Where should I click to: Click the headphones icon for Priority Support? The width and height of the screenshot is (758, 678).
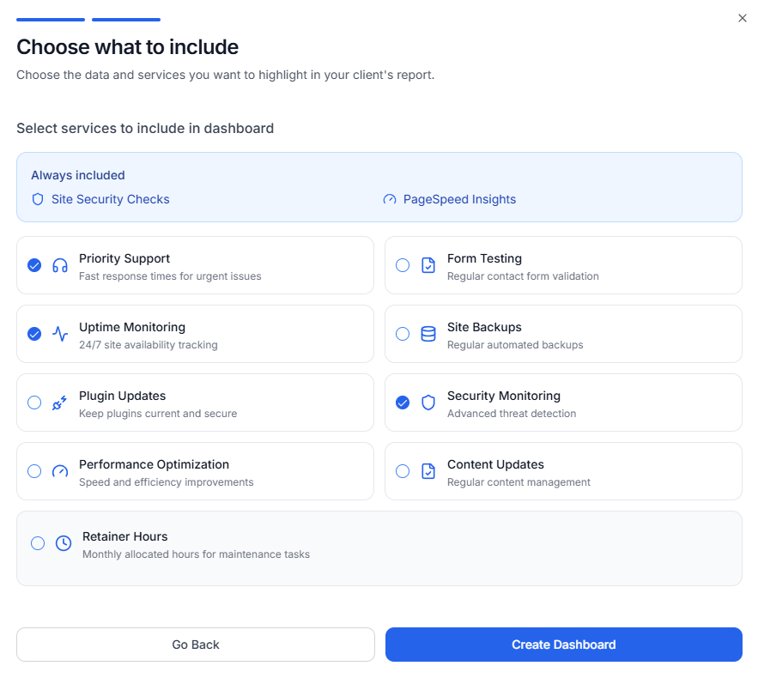coord(60,265)
